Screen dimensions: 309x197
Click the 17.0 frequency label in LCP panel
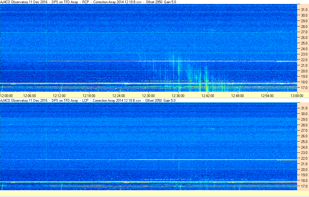pyautogui.click(x=304, y=186)
